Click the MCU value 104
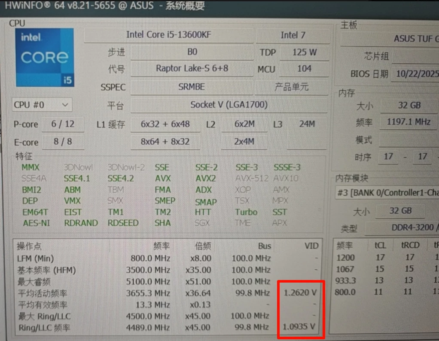The width and height of the screenshot is (439, 341). pos(304,69)
